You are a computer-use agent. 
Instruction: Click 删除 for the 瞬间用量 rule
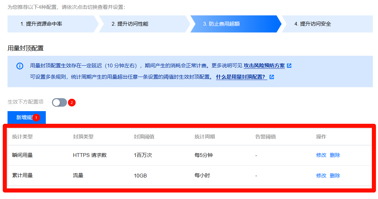[335, 155]
